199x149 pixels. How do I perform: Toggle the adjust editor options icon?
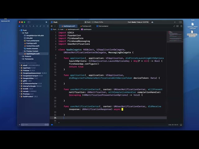click(x=178, y=26)
